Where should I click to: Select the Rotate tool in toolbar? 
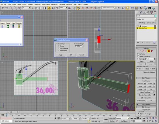click(x=53, y=8)
